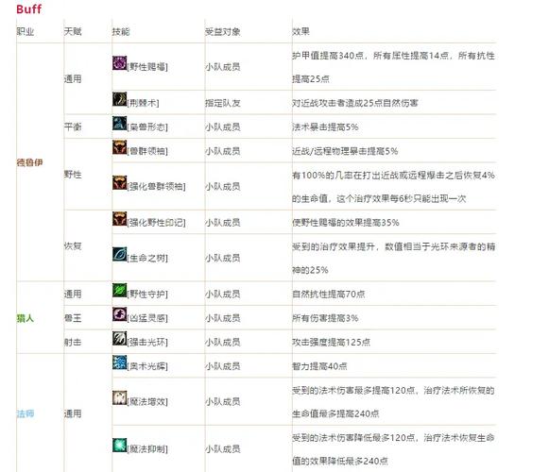Viewport: 549px width, 472px height.
Task: Select the 德鲁伊 class label
Action: click(29, 162)
